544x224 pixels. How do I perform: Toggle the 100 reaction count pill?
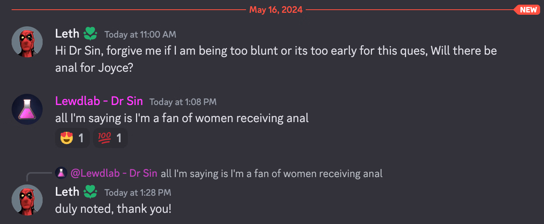(x=110, y=138)
